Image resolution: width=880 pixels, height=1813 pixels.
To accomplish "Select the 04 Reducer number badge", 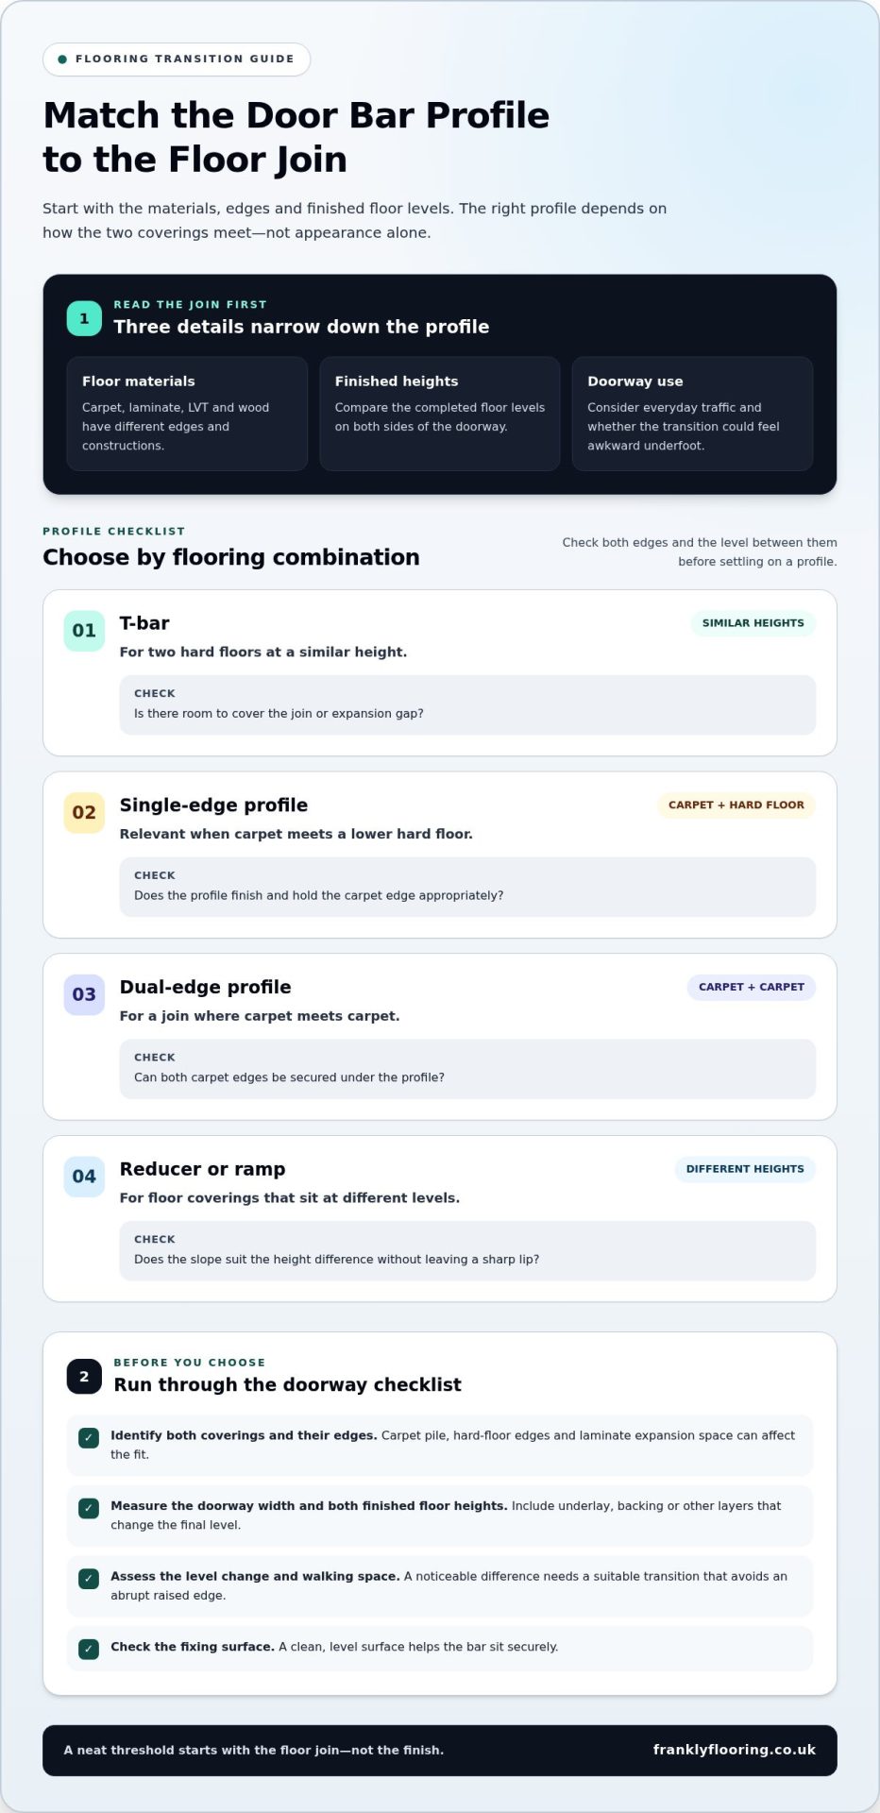I will (x=84, y=1177).
